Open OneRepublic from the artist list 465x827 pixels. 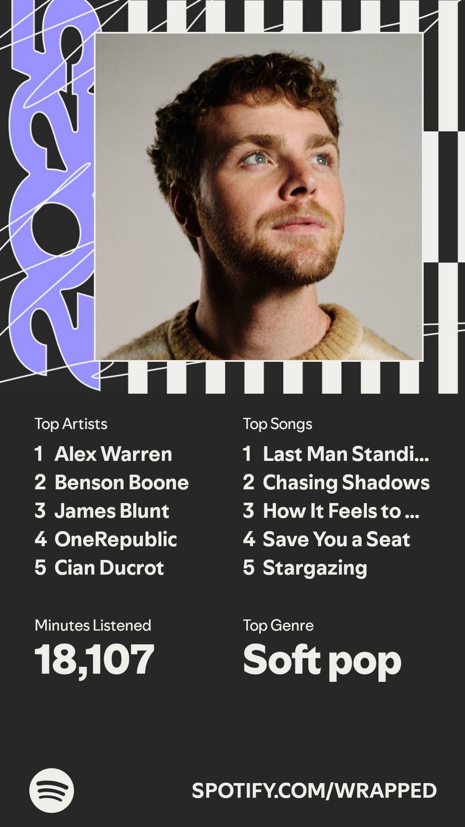(115, 539)
